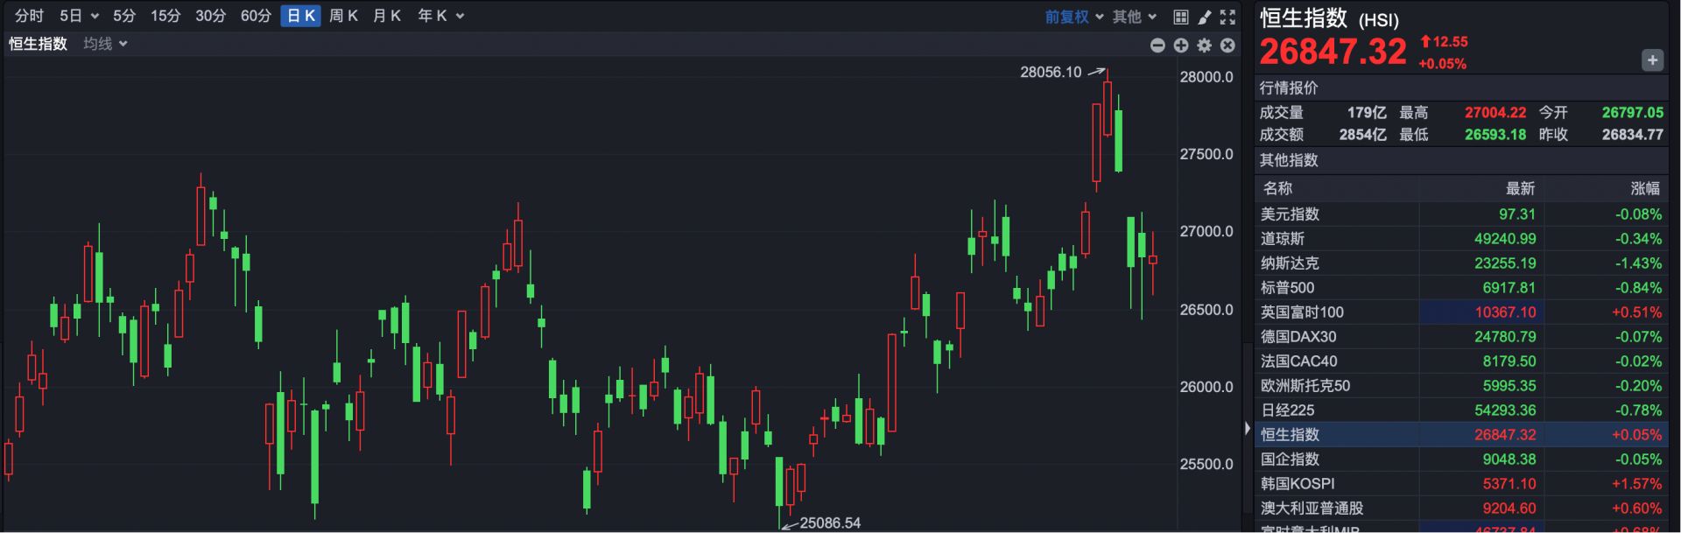Switch to the 分时 intraday tab
This screenshot has width=1681, height=533.
[x=29, y=16]
